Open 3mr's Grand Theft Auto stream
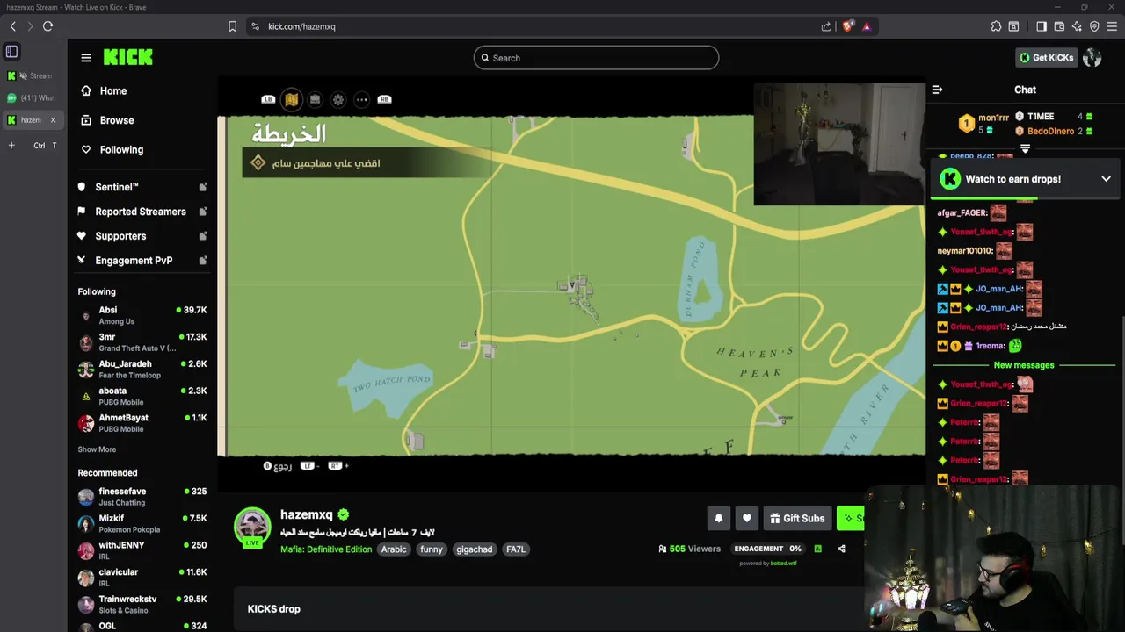1125x632 pixels. coord(142,342)
